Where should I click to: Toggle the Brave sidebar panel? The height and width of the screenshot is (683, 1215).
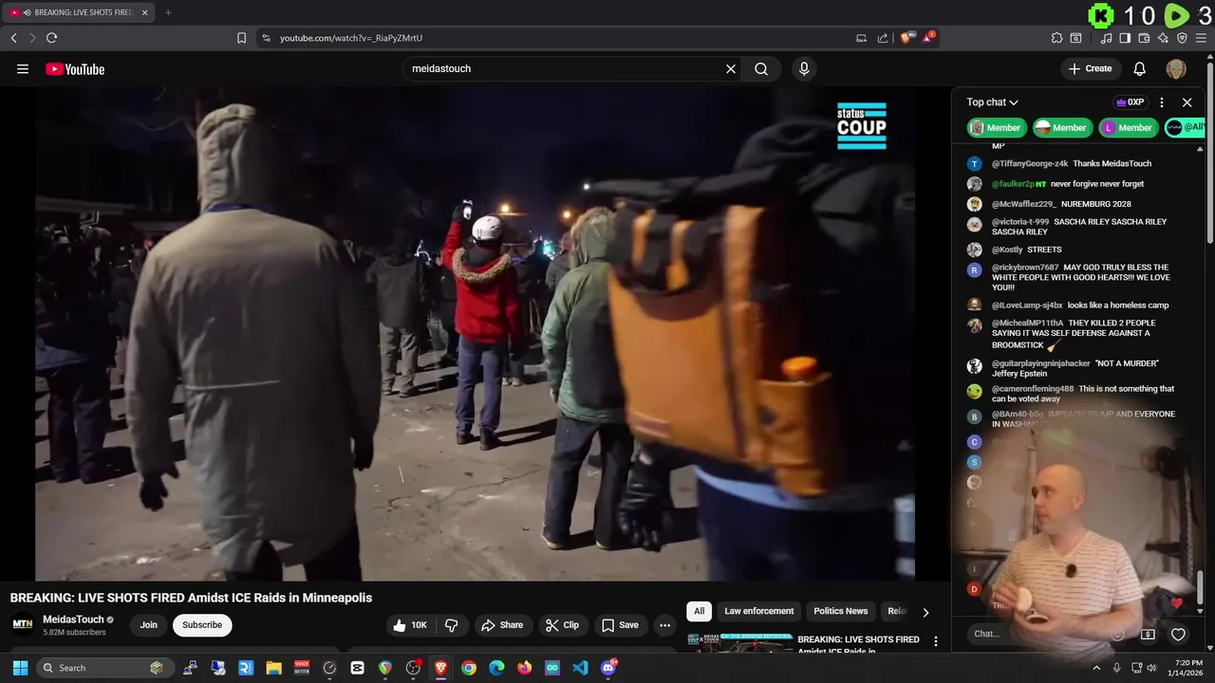(1125, 38)
